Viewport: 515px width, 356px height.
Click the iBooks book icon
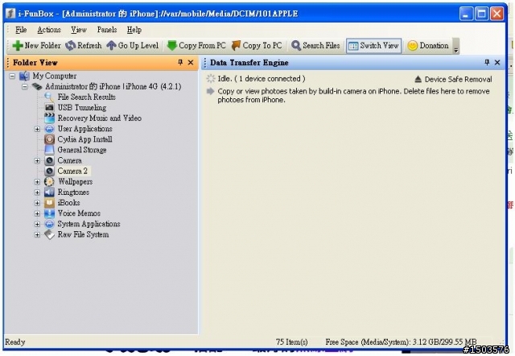click(49, 202)
